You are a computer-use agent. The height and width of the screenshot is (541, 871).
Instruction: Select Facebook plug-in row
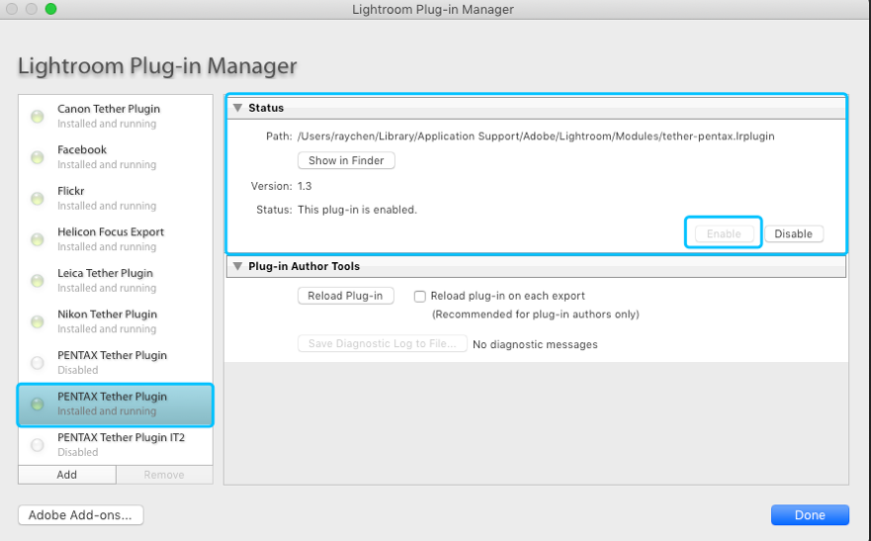click(x=116, y=157)
